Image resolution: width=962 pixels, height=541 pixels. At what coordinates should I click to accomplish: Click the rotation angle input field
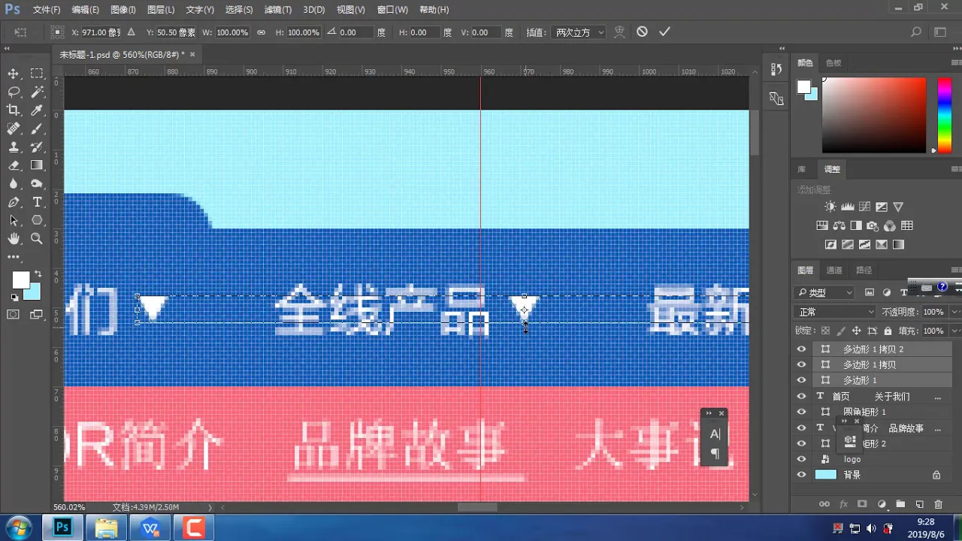[x=356, y=32]
